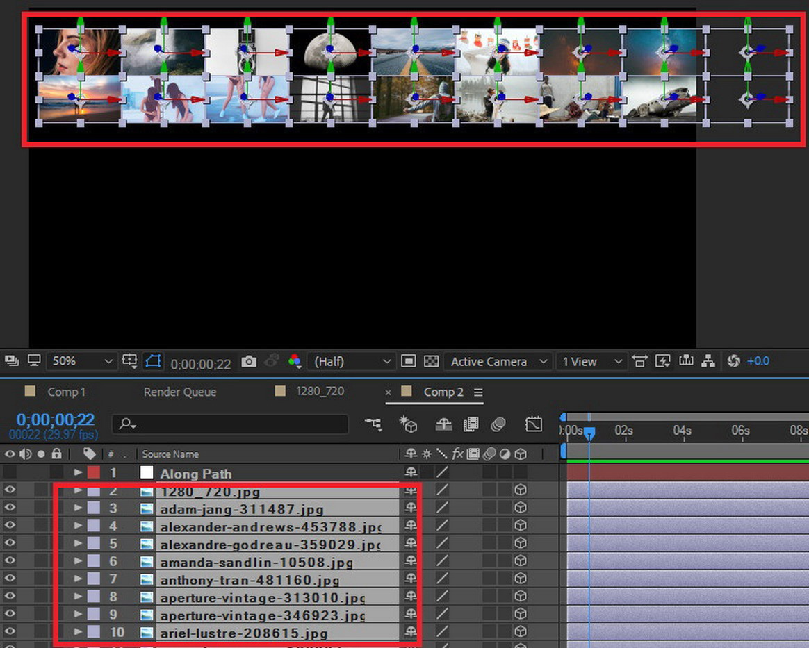The height and width of the screenshot is (648, 809).
Task: Click red label swatch of Along Path
Action: click(x=94, y=472)
